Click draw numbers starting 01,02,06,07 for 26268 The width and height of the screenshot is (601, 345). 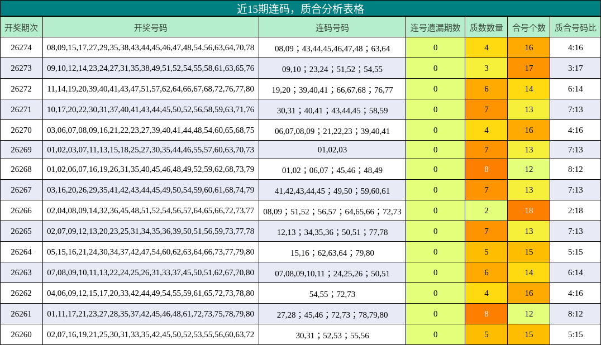pyautogui.click(x=151, y=169)
